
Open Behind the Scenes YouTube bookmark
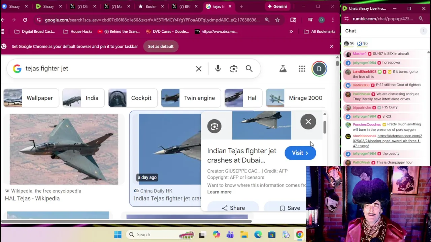(119, 31)
